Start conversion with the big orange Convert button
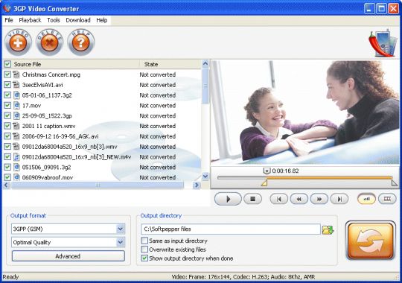Screen dimensions: 402x283 point(371,241)
